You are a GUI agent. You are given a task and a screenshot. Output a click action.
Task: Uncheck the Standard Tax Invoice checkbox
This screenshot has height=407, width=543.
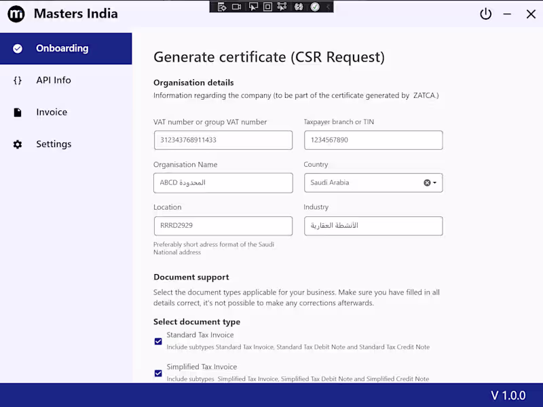coord(158,341)
